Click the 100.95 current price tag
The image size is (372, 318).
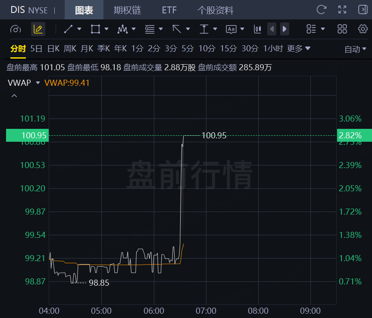[27, 135]
